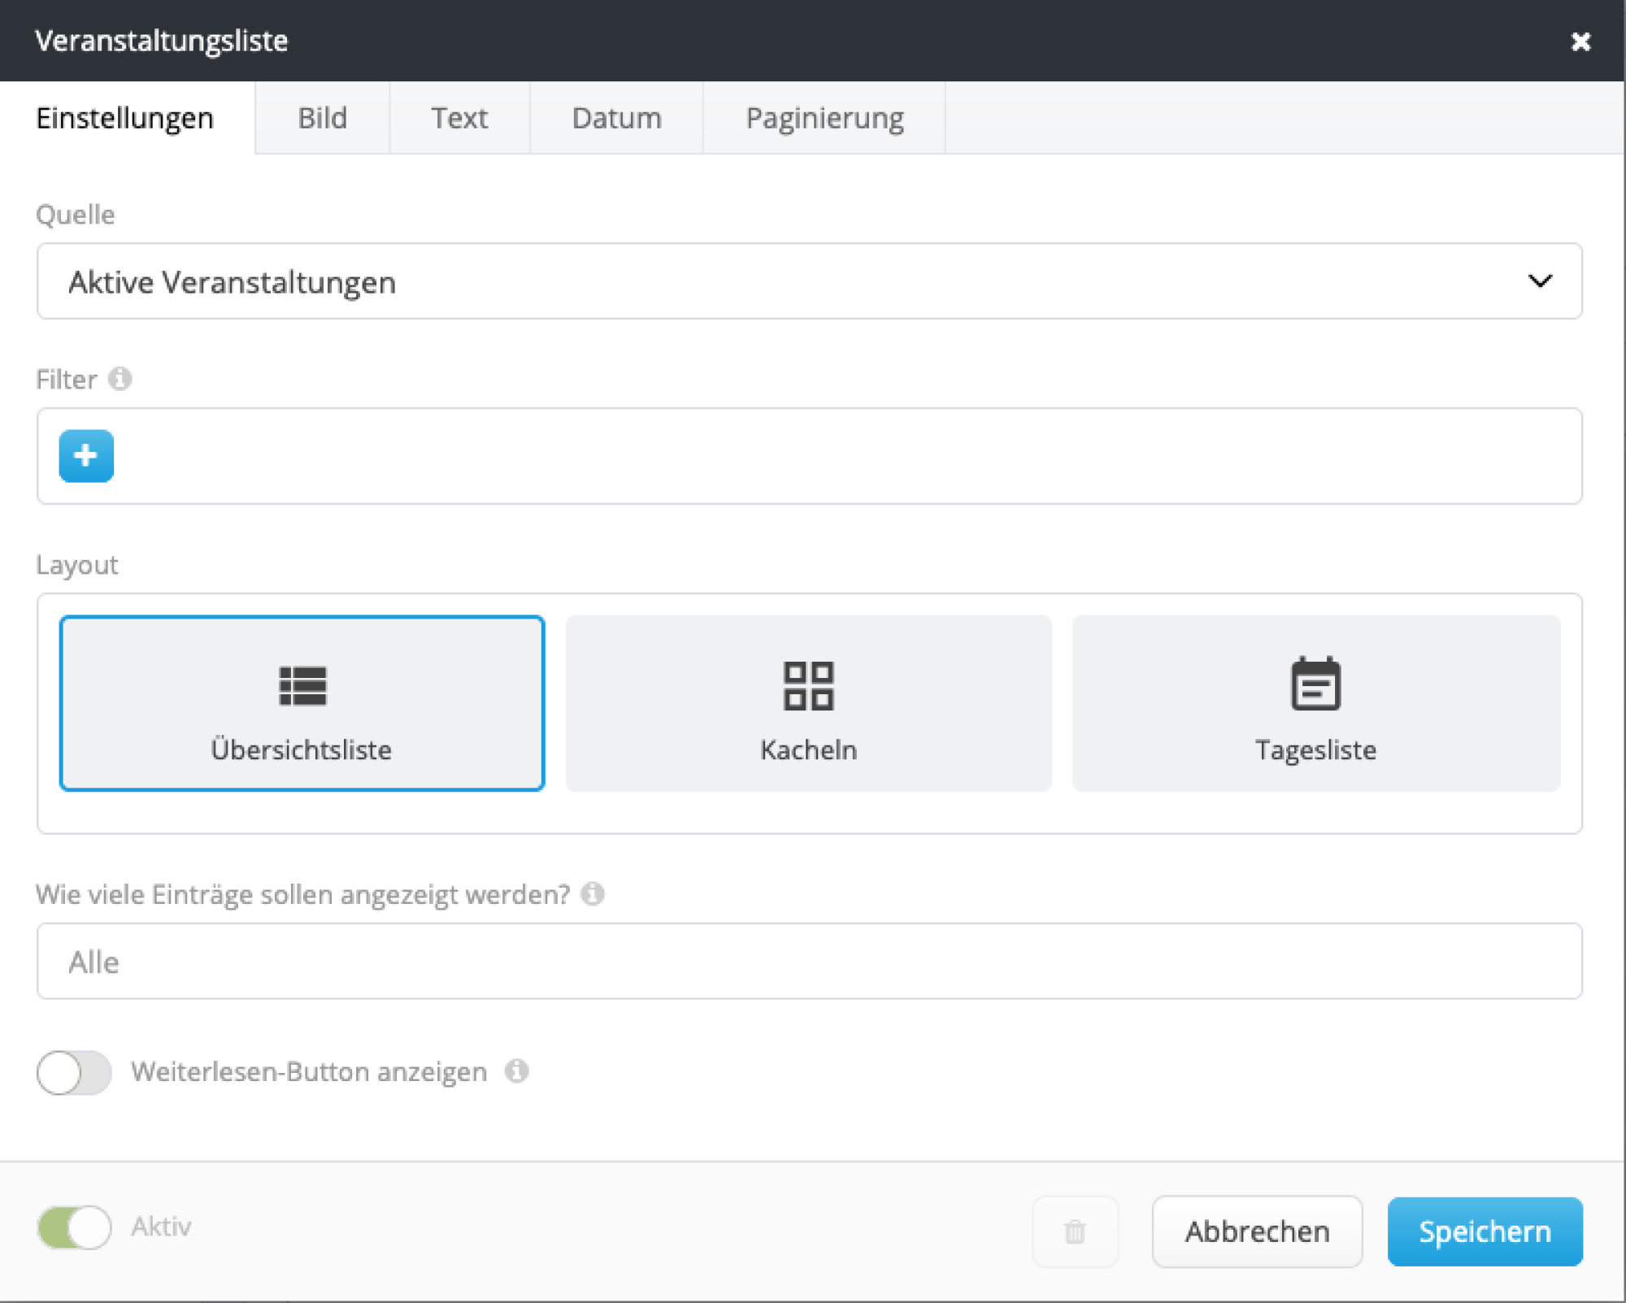Image resolution: width=1626 pixels, height=1303 pixels.
Task: Click the Abbrechen button
Action: (x=1256, y=1231)
